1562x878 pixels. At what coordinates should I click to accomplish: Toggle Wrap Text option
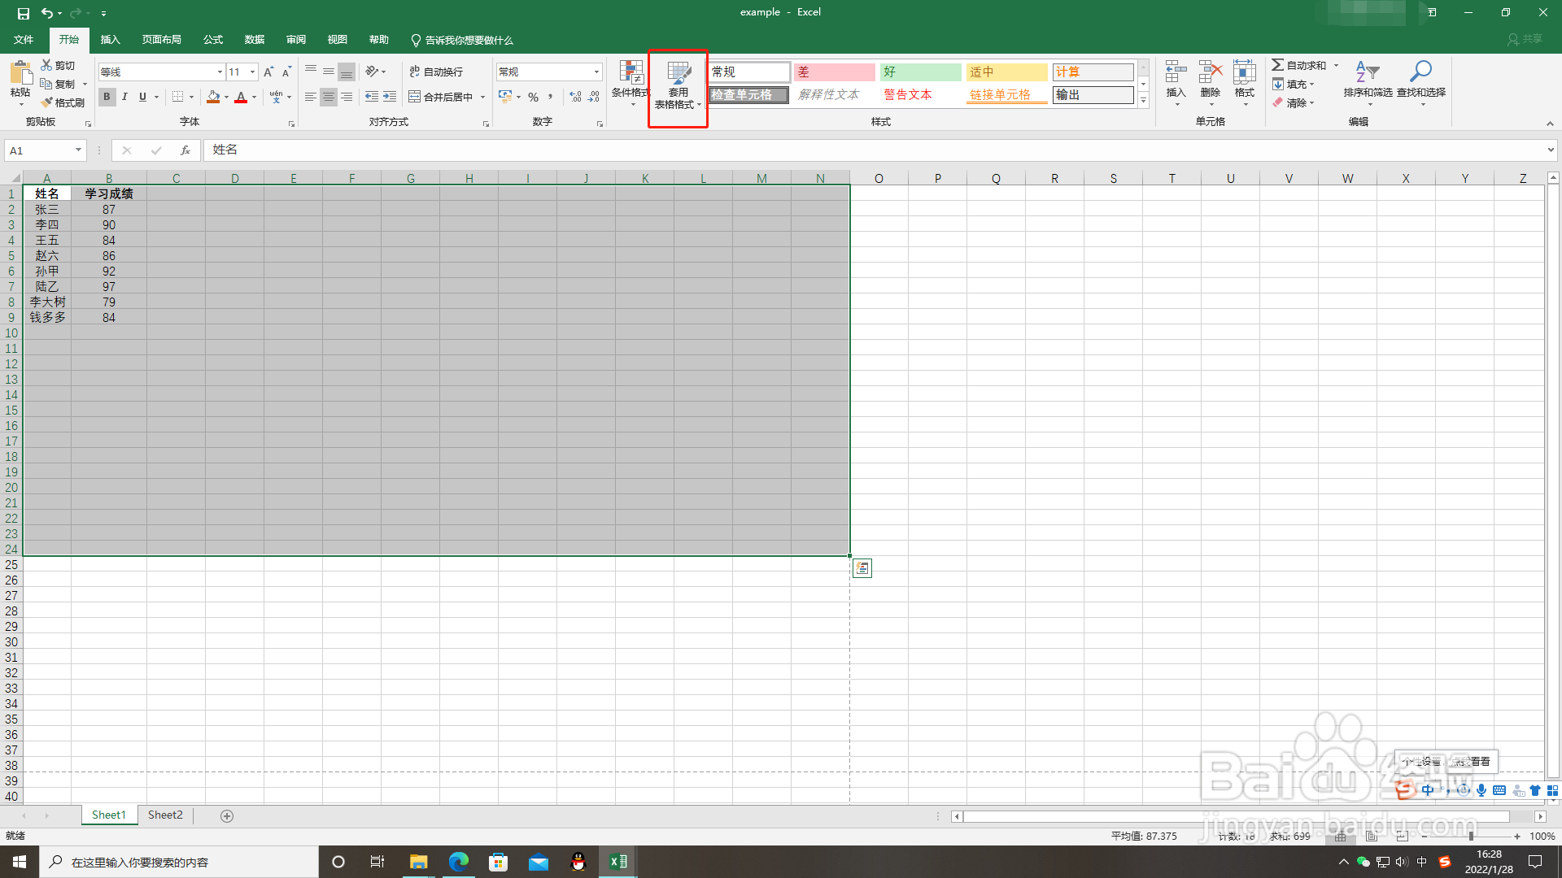coord(436,72)
